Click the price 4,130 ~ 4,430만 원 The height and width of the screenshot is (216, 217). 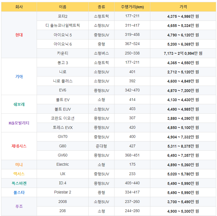pos(183,100)
